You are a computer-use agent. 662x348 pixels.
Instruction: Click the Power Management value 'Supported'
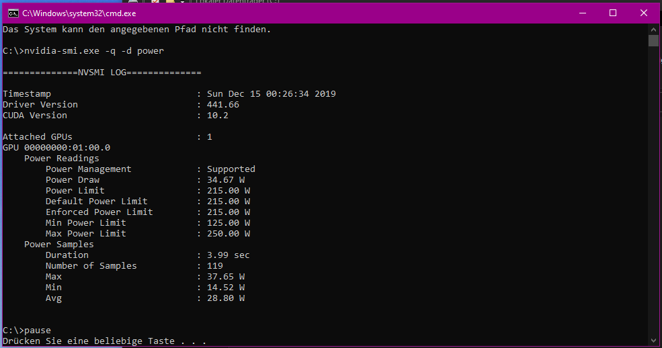coord(231,169)
